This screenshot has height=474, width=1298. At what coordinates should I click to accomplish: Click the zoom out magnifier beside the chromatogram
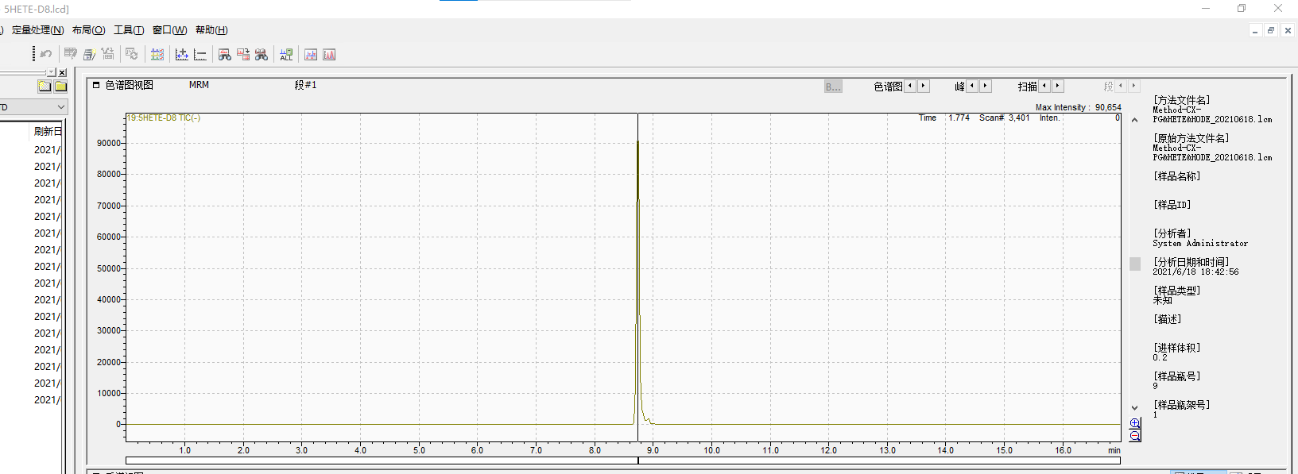point(1135,436)
